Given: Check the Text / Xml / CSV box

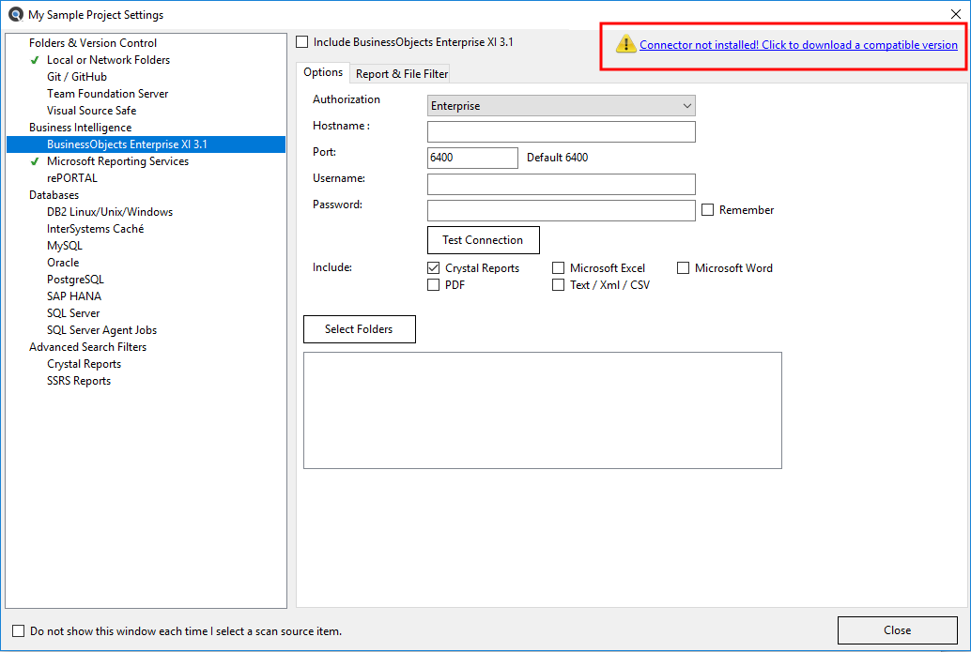Looking at the screenshot, I should pos(558,284).
